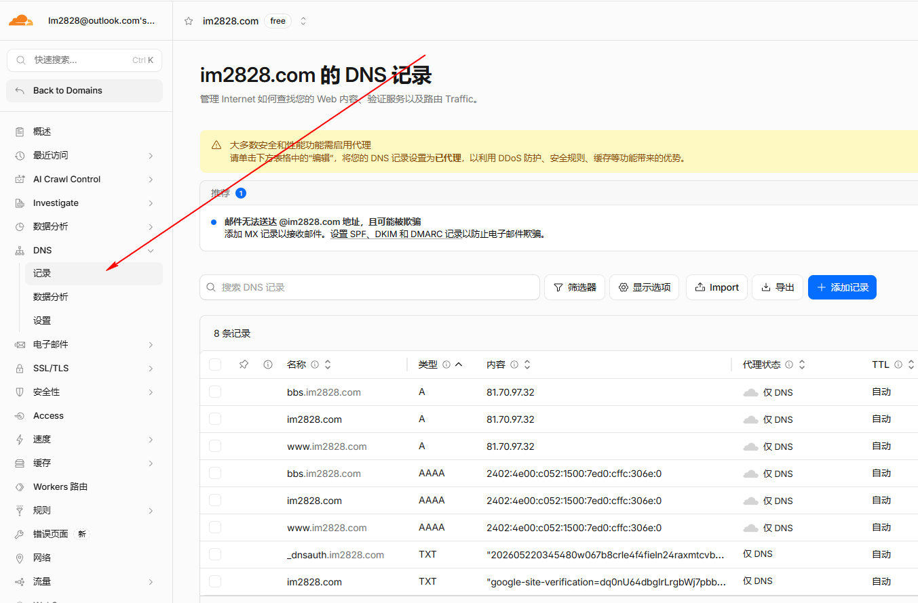This screenshot has height=603, width=918.
Task: Click the AI Crawl Control icon
Action: (x=20, y=179)
